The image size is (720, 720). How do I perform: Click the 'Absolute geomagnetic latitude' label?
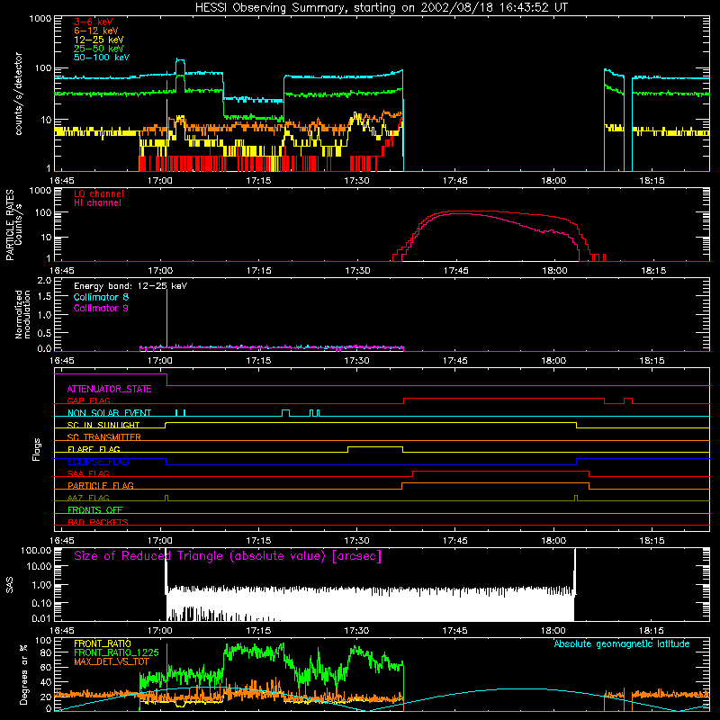(622, 644)
